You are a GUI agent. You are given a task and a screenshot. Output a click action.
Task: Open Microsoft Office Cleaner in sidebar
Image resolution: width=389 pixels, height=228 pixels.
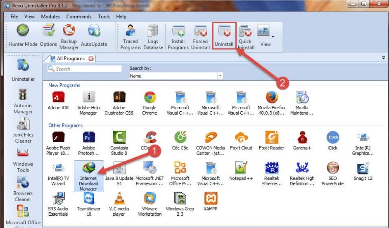(23, 216)
